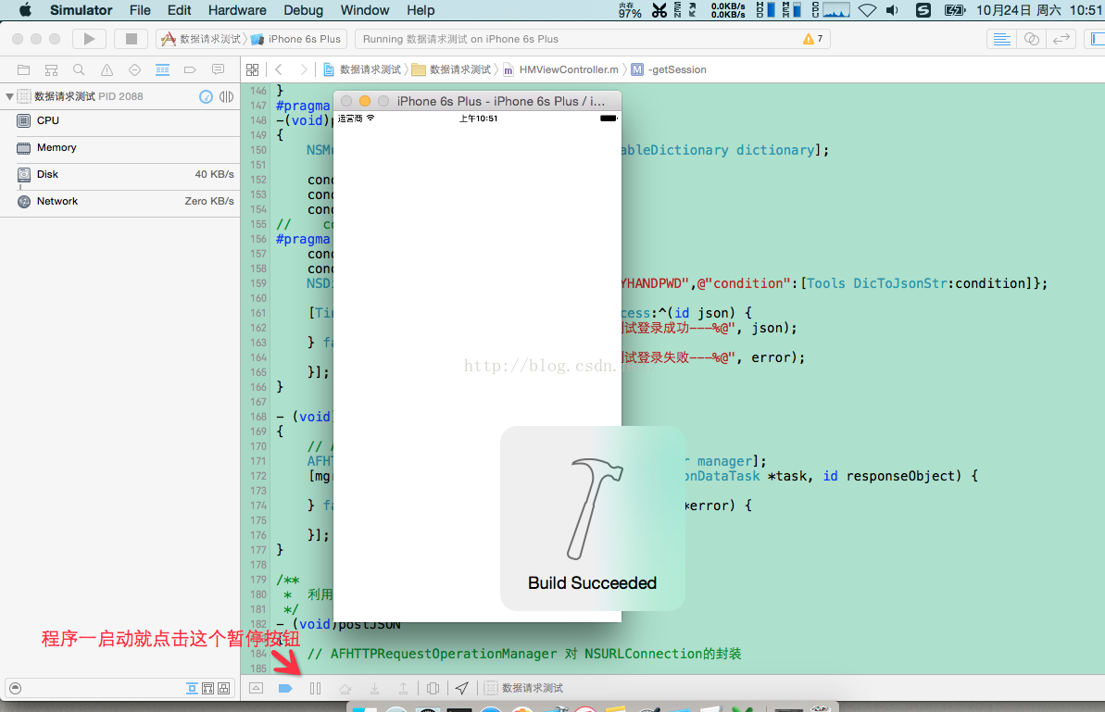This screenshot has height=712, width=1105.
Task: Open the iPhone 6s Plus destination dropdown
Action: pyautogui.click(x=296, y=39)
